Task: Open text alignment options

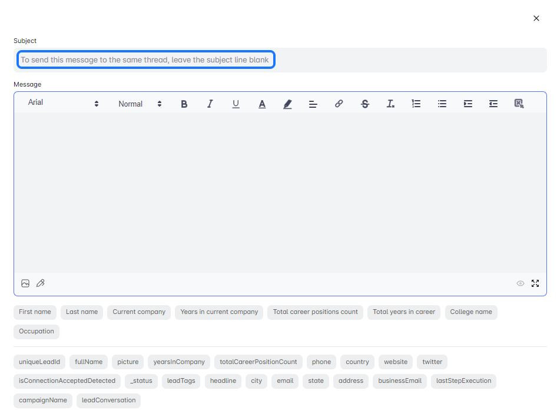Action: pos(313,104)
